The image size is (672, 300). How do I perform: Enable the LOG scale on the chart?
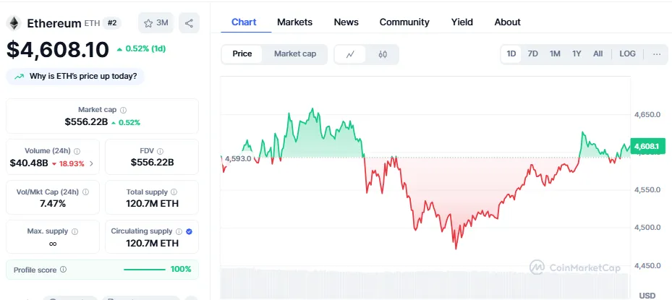coord(627,54)
